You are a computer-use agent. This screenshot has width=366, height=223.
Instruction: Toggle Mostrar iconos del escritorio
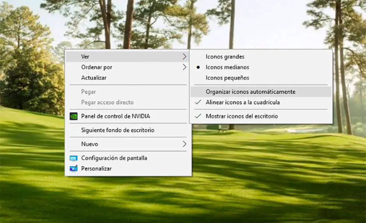coord(261,116)
